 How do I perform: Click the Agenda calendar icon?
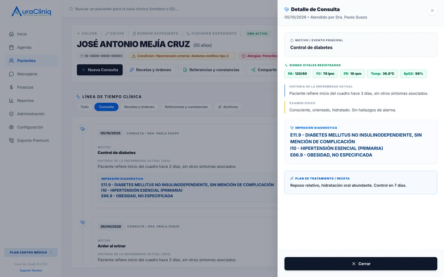(x=11, y=47)
